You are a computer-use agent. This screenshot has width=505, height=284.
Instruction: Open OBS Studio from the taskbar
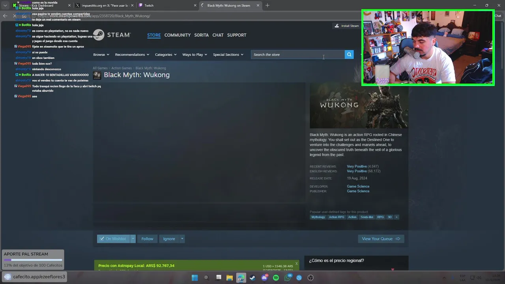[x=310, y=278]
